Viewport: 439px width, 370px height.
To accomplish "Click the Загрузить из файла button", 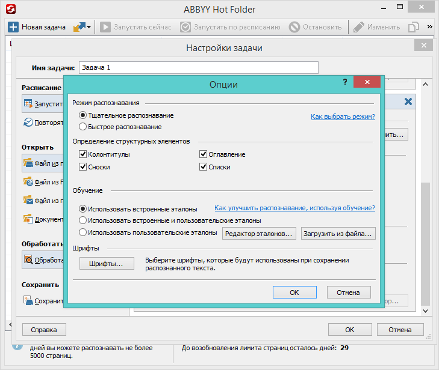I will 338,234.
